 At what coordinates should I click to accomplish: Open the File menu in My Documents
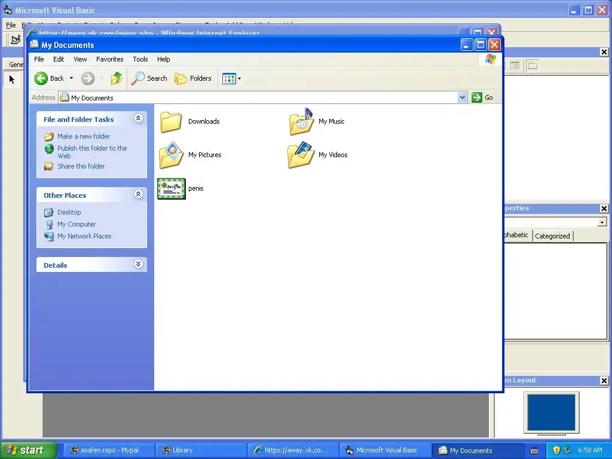(39, 59)
